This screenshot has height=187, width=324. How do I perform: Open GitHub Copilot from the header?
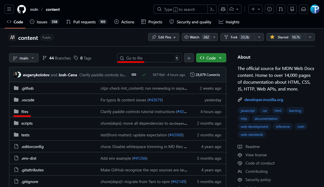tap(223, 9)
